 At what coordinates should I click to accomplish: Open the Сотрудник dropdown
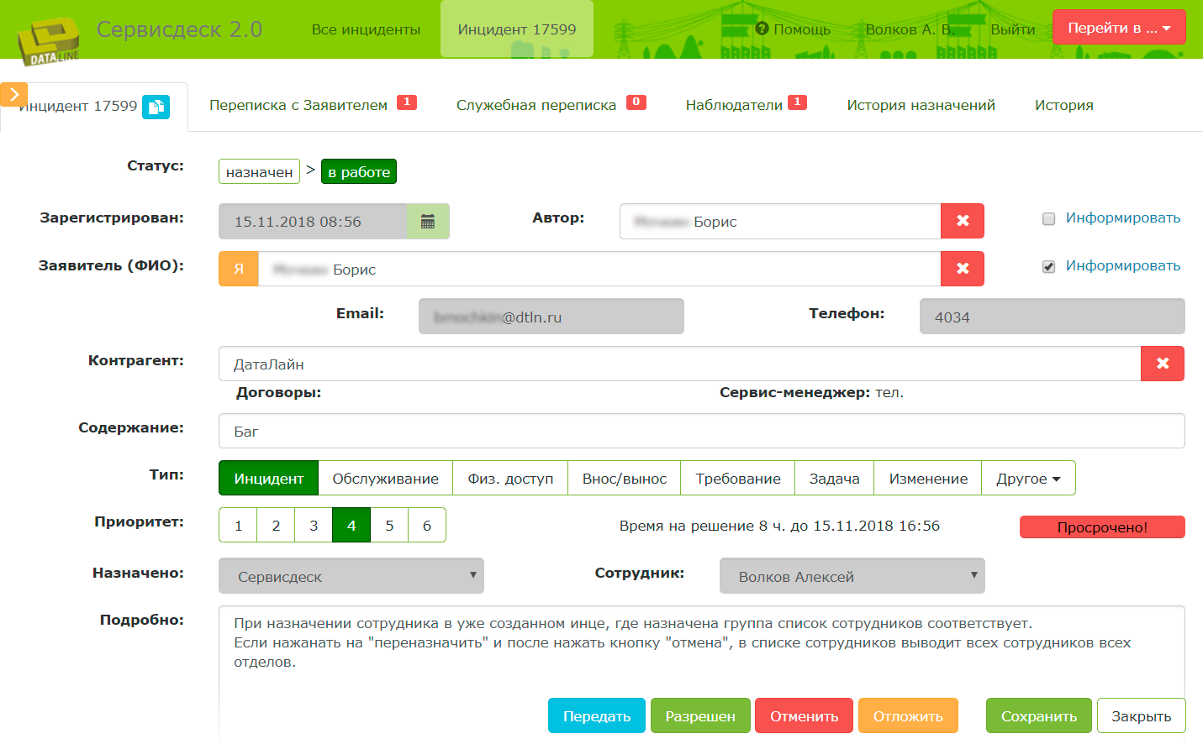point(851,575)
